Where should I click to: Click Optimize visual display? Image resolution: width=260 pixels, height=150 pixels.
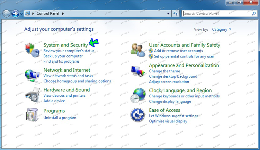168,121
